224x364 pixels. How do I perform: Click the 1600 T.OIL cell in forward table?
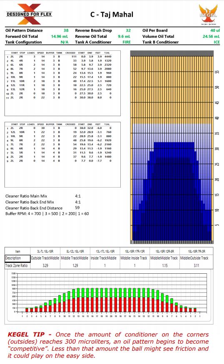[x=108, y=81]
